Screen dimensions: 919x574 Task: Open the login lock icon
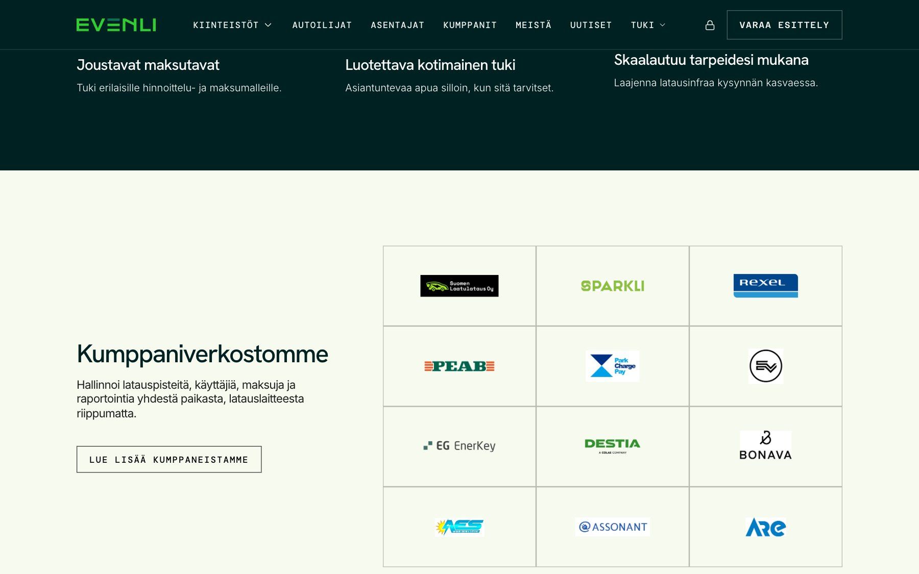pos(710,25)
